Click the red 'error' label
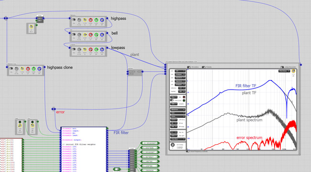 tap(60, 112)
